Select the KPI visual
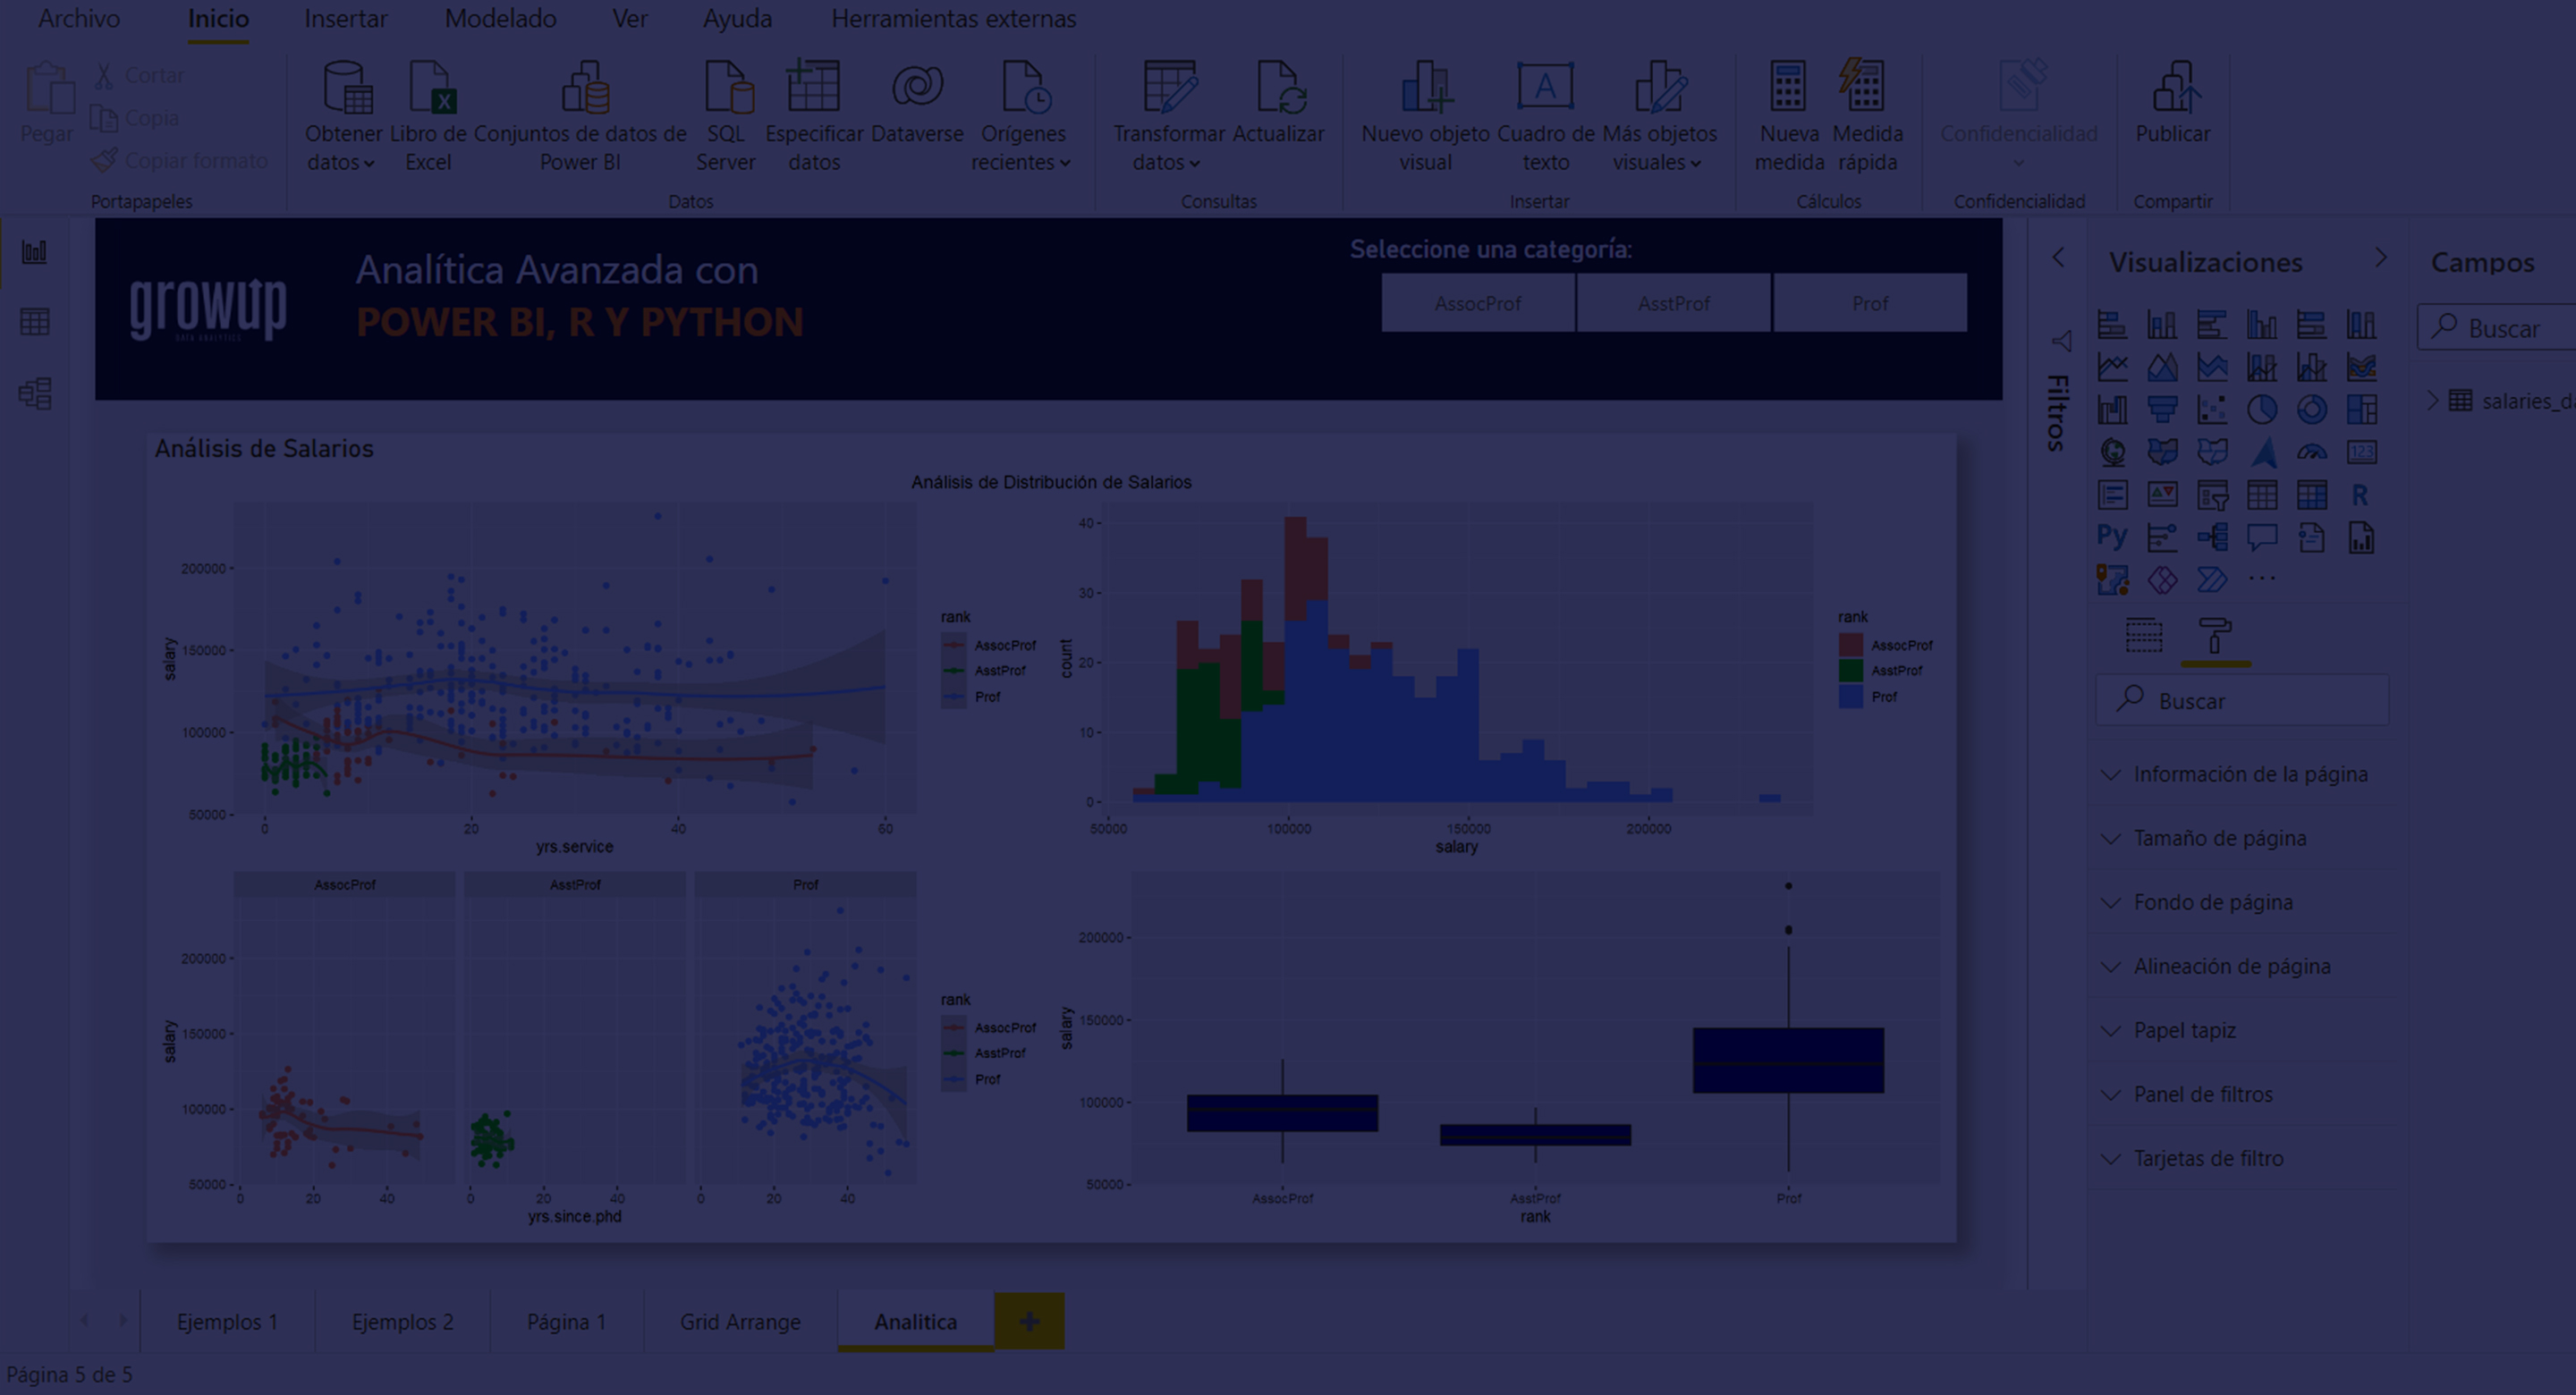 coord(2162,495)
